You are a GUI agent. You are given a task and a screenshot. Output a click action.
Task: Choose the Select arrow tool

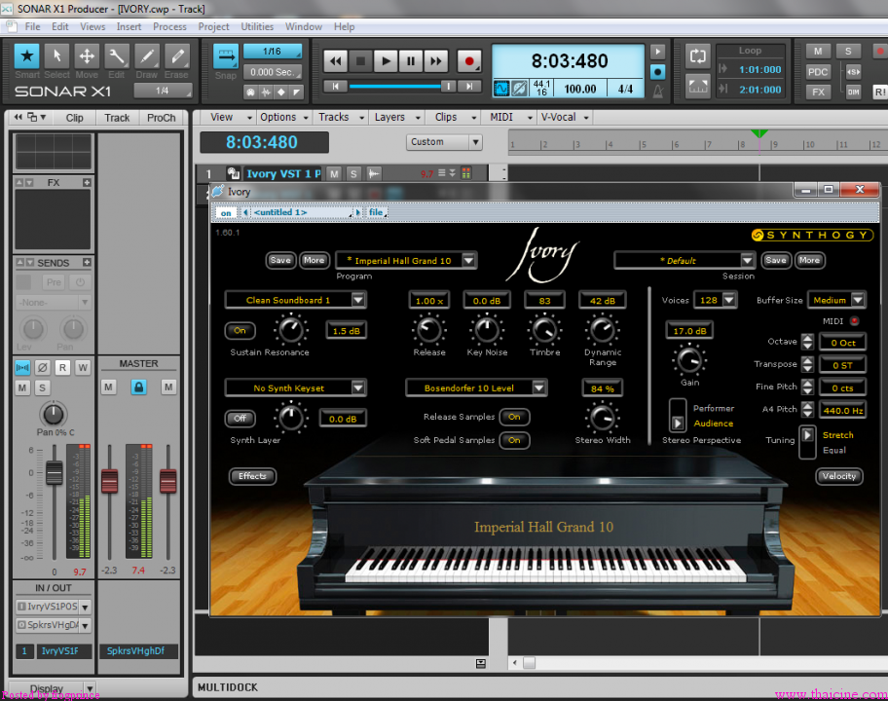(56, 56)
